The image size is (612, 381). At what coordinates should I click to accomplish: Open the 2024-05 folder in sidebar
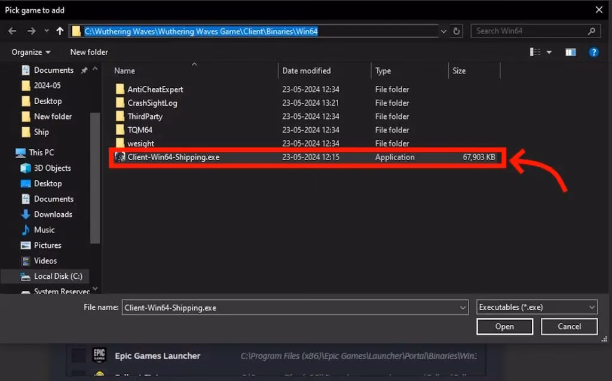pyautogui.click(x=41, y=85)
